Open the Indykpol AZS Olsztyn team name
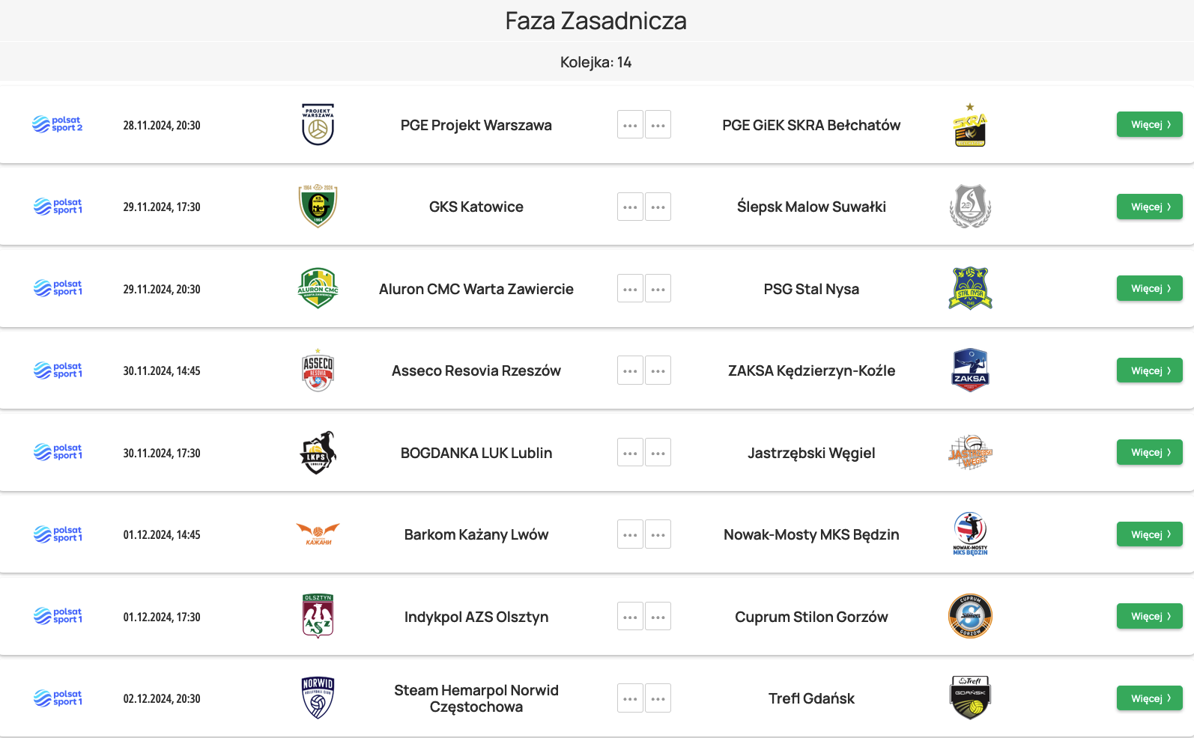The width and height of the screenshot is (1194, 738). tap(476, 617)
